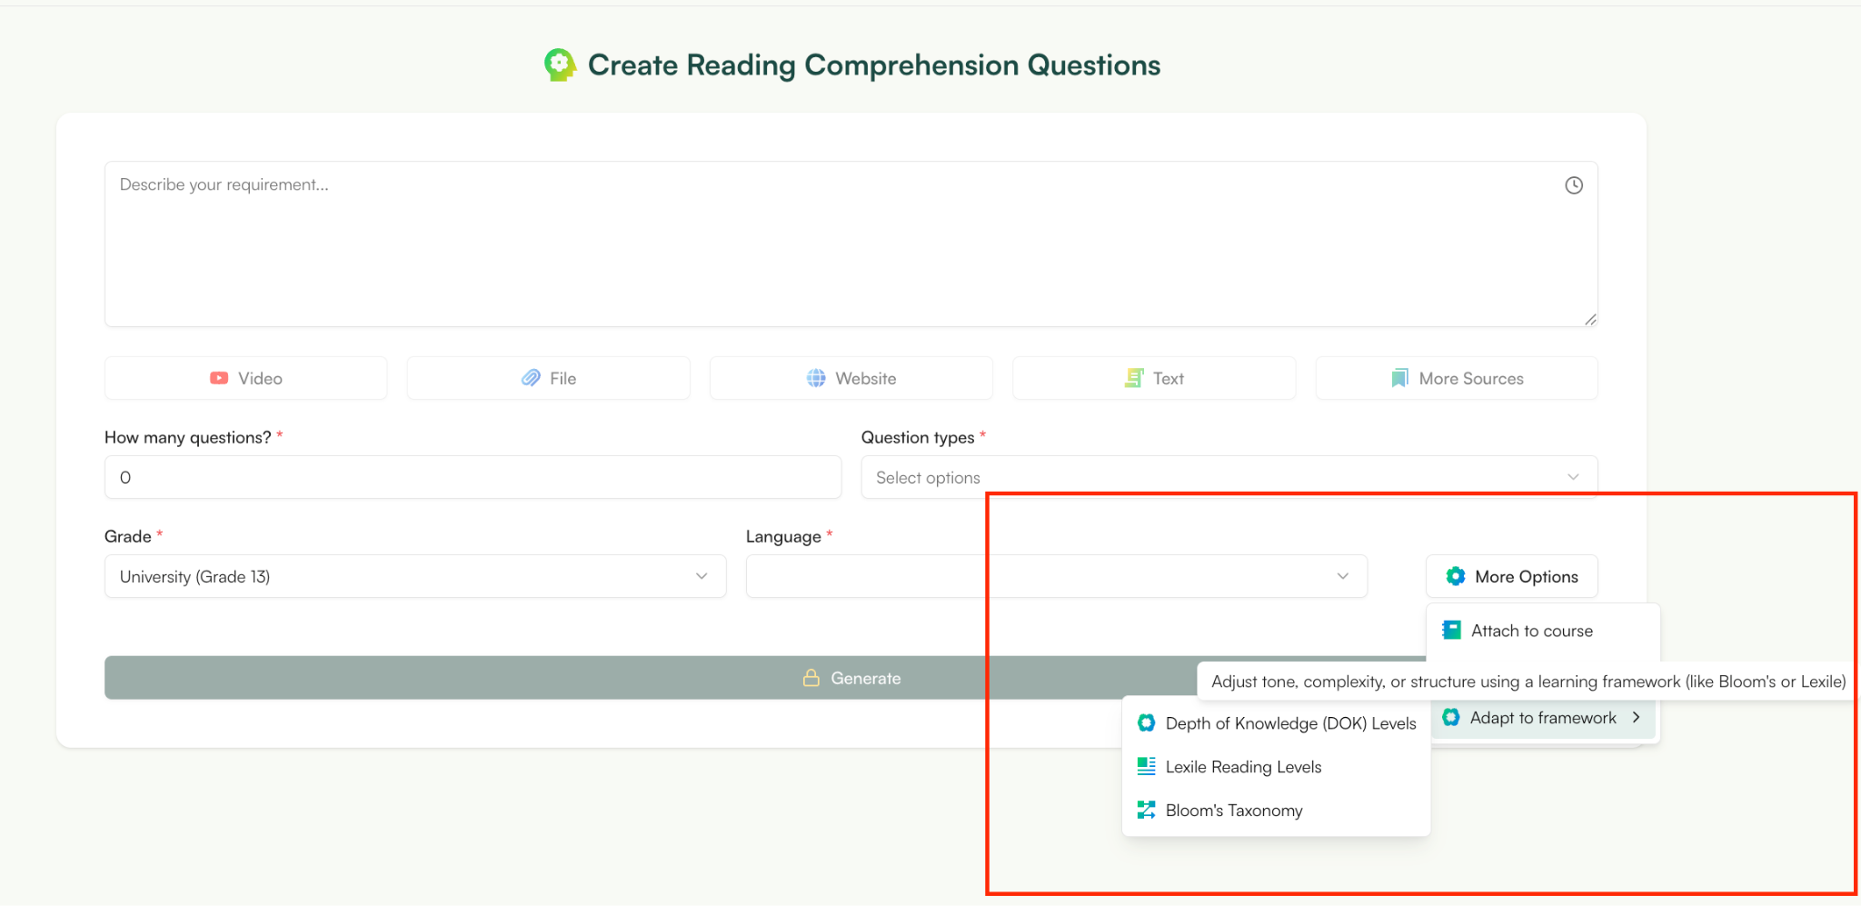Viewport: 1861px width, 906px height.
Task: Click the Adapt to framework gear icon
Action: point(1451,717)
